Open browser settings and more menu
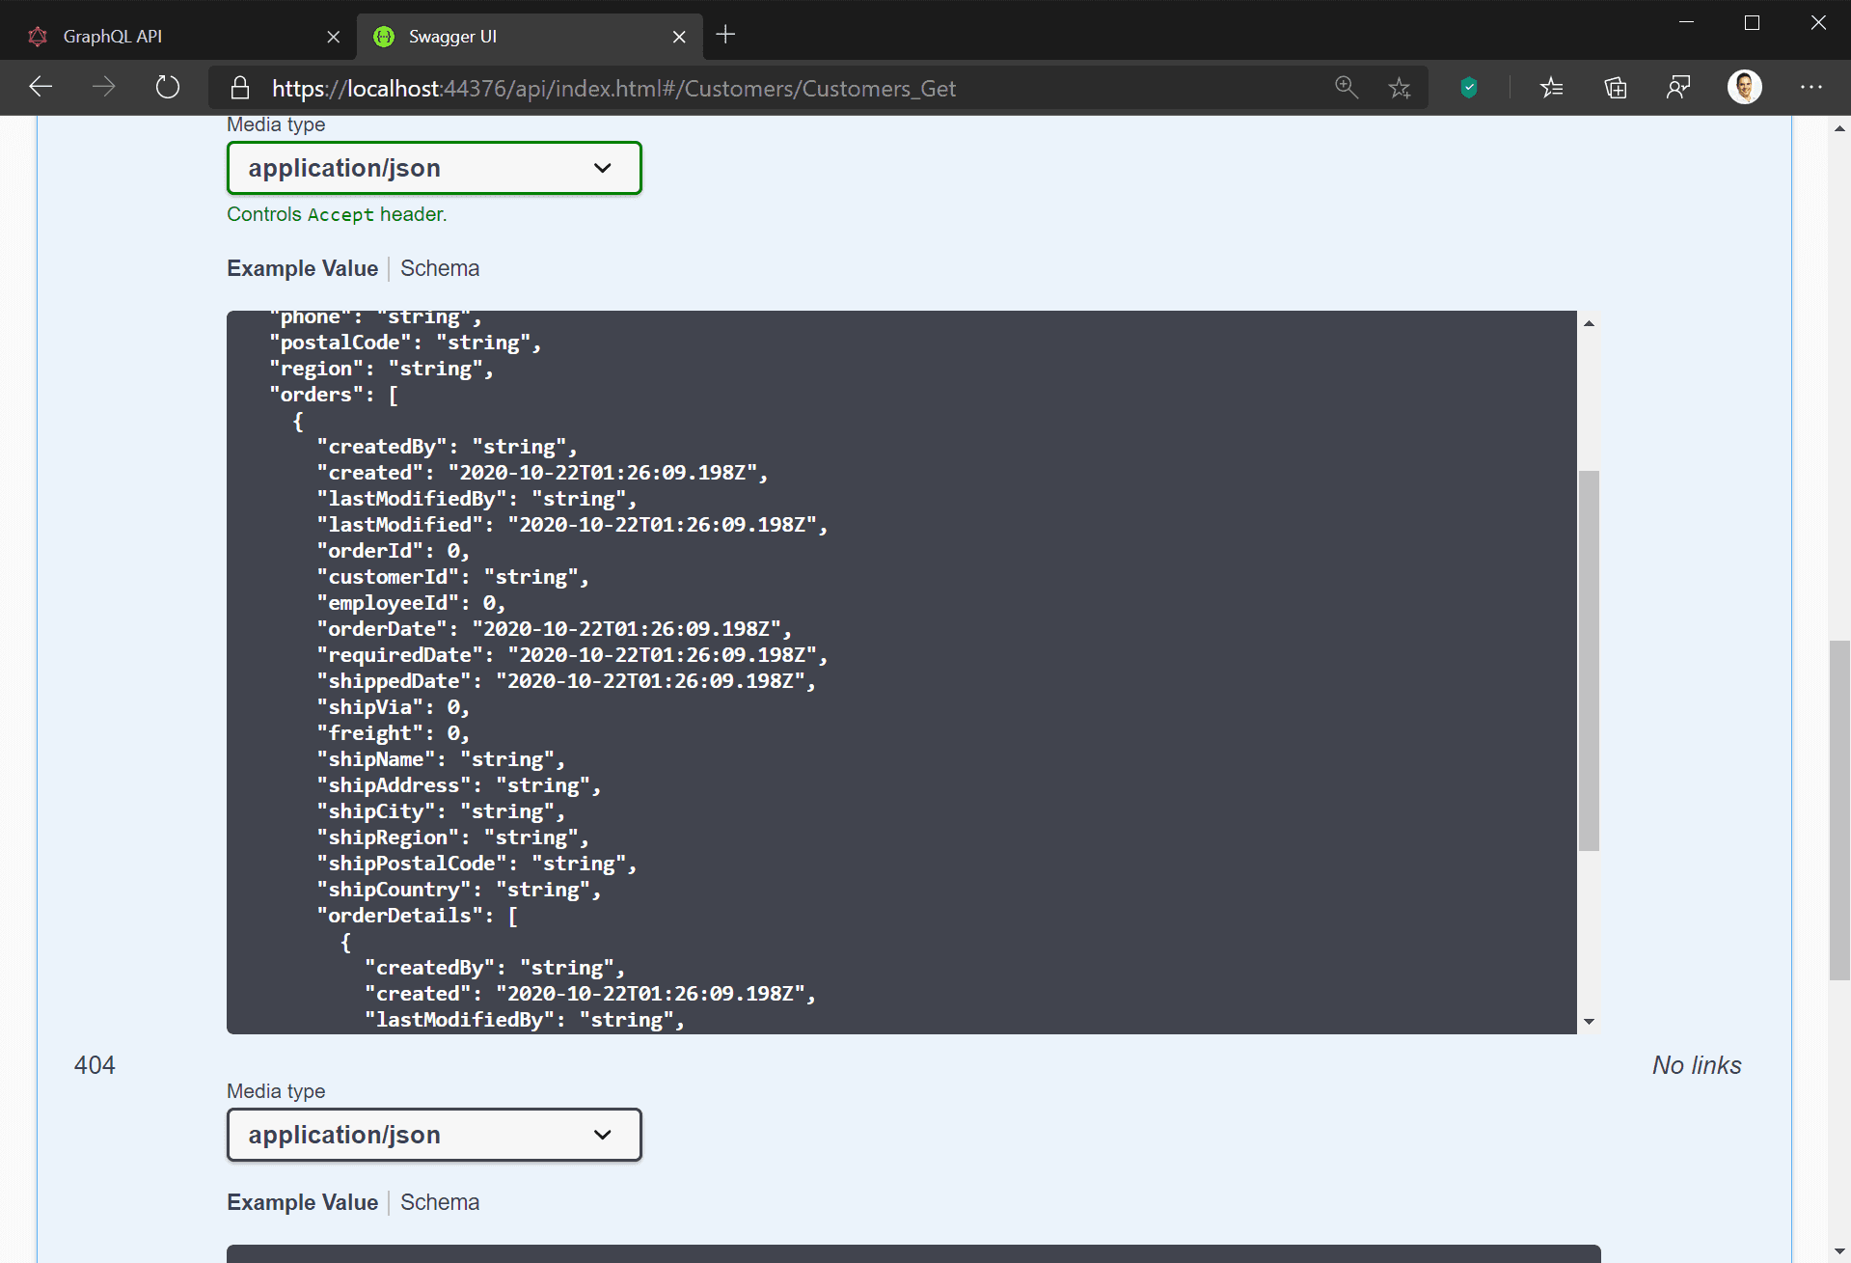1851x1263 pixels. (x=1810, y=88)
